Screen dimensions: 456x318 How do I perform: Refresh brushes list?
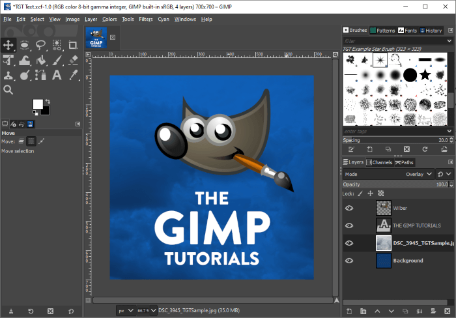pyautogui.click(x=425, y=149)
